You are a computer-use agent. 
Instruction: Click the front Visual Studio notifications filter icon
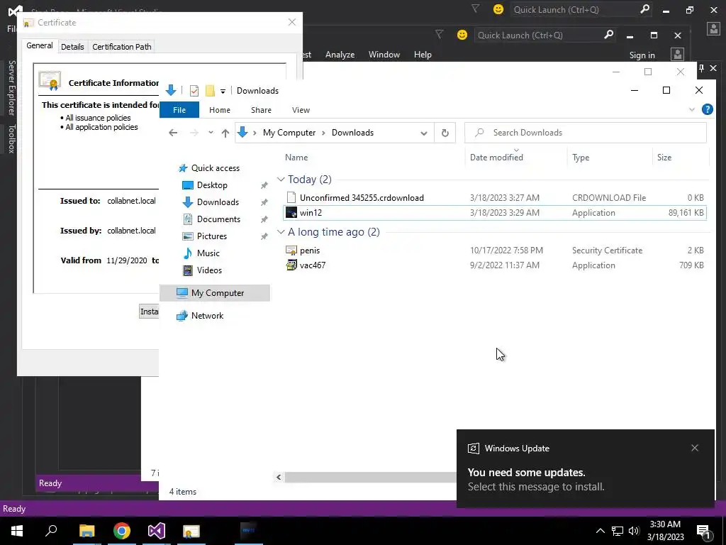(439, 34)
